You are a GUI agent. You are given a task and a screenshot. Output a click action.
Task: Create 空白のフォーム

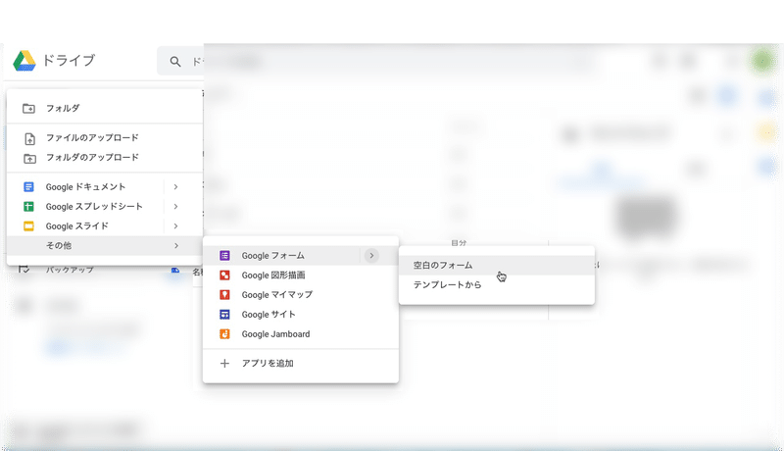[497, 265]
